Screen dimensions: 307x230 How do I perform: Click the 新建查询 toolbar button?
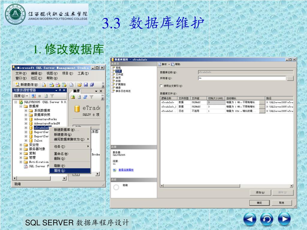pyautogui.click(x=26, y=84)
